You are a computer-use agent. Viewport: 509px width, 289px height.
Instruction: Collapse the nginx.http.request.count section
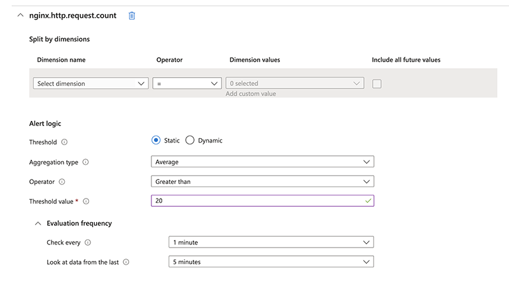pyautogui.click(x=20, y=15)
